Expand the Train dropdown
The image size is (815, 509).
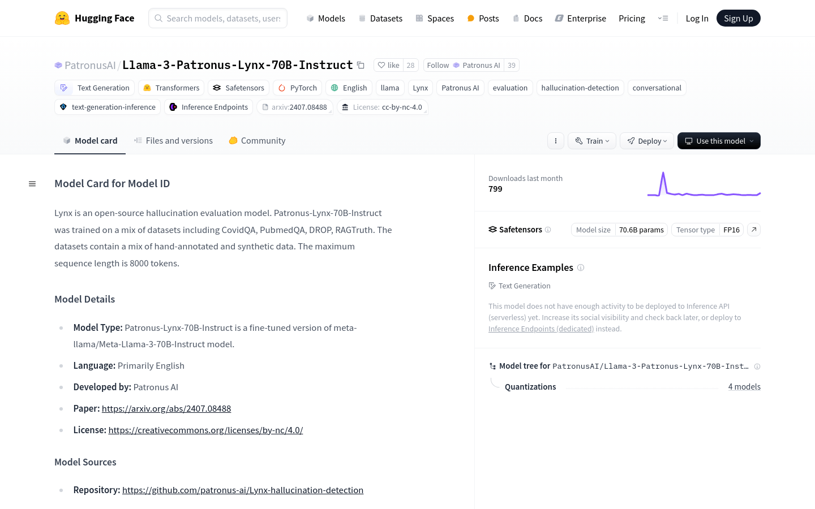592,141
